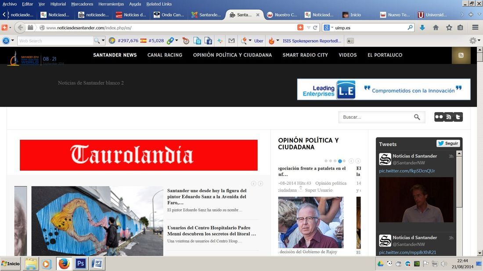Bookmark this page with the star icon

click(x=449, y=28)
